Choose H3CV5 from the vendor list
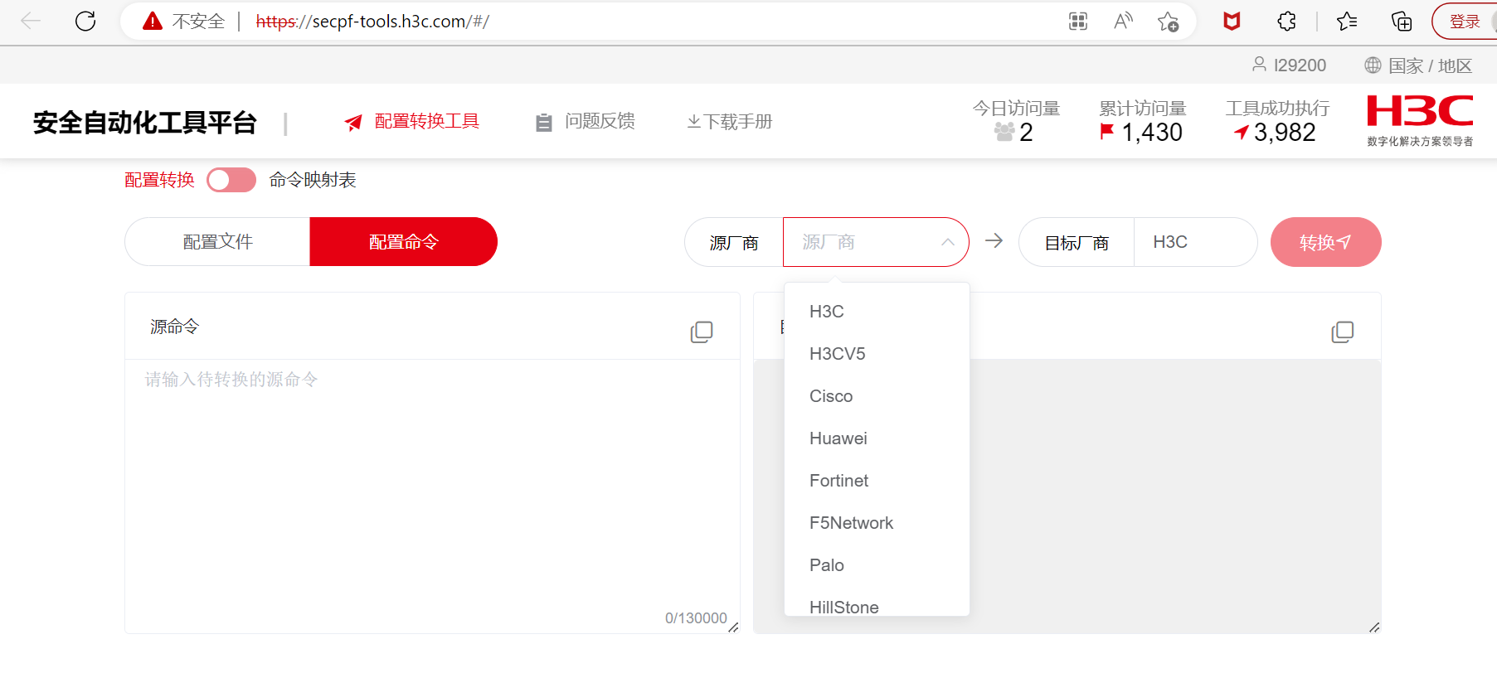Screen dimensions: 1497x678 [x=877, y=354]
